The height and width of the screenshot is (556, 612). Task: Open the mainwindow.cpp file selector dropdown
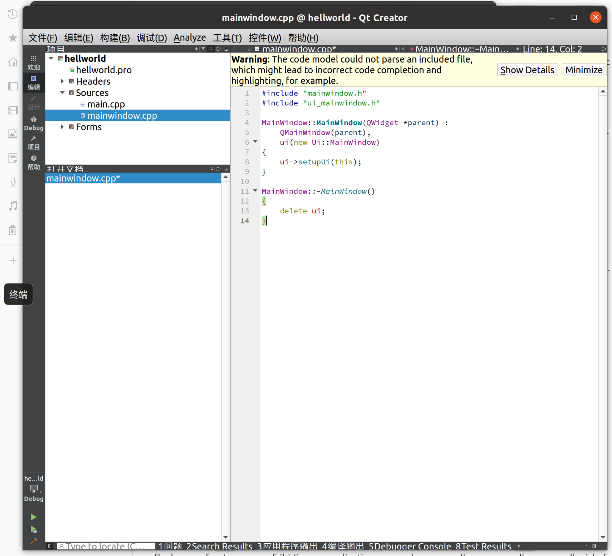[x=396, y=49]
